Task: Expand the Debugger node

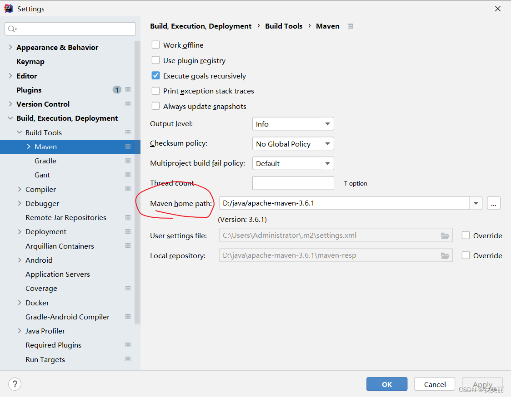Action: coord(20,203)
